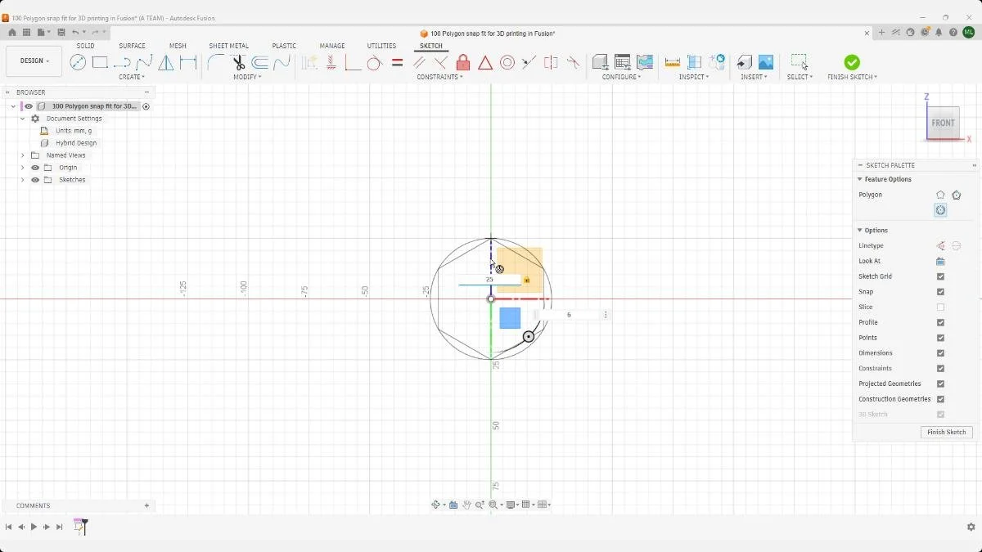Expand the Named Views tree node
Viewport: 982px width, 552px height.
point(23,155)
